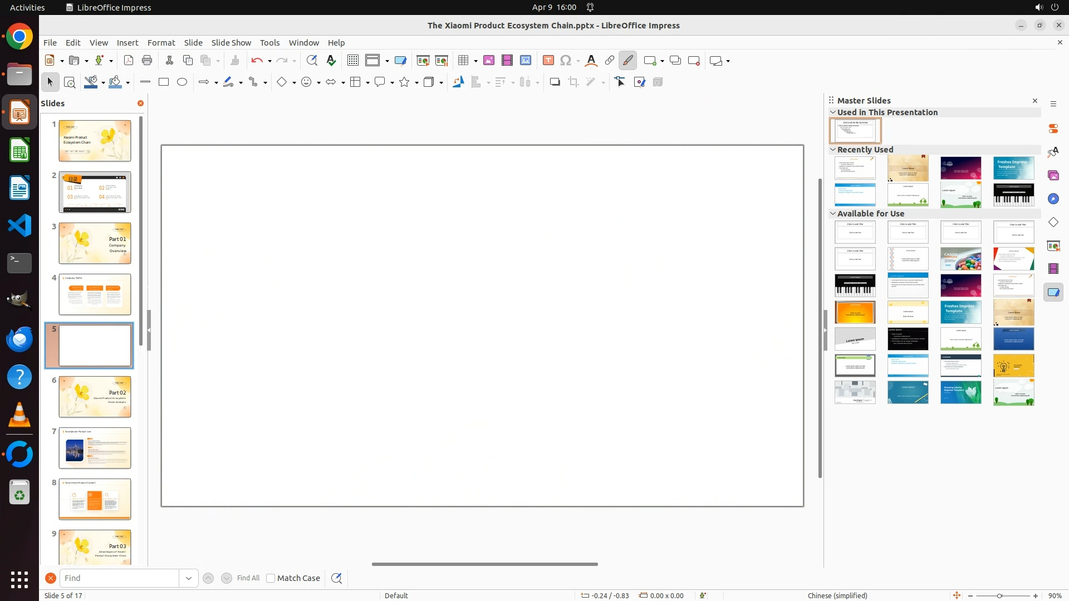Open the Slide Show menu
The height and width of the screenshot is (601, 1069).
pyautogui.click(x=231, y=43)
